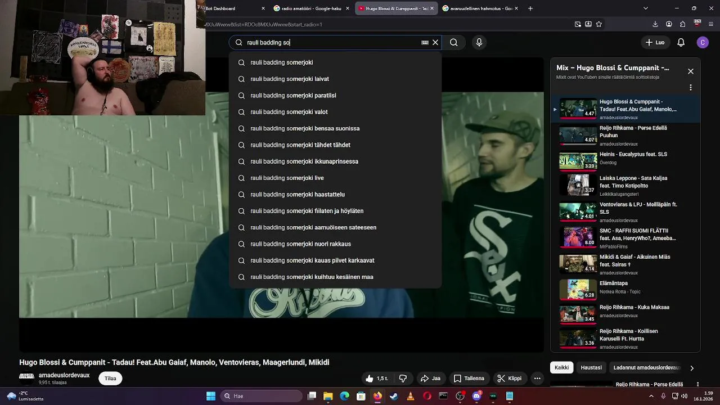Bookmark page with star icon

point(598,24)
